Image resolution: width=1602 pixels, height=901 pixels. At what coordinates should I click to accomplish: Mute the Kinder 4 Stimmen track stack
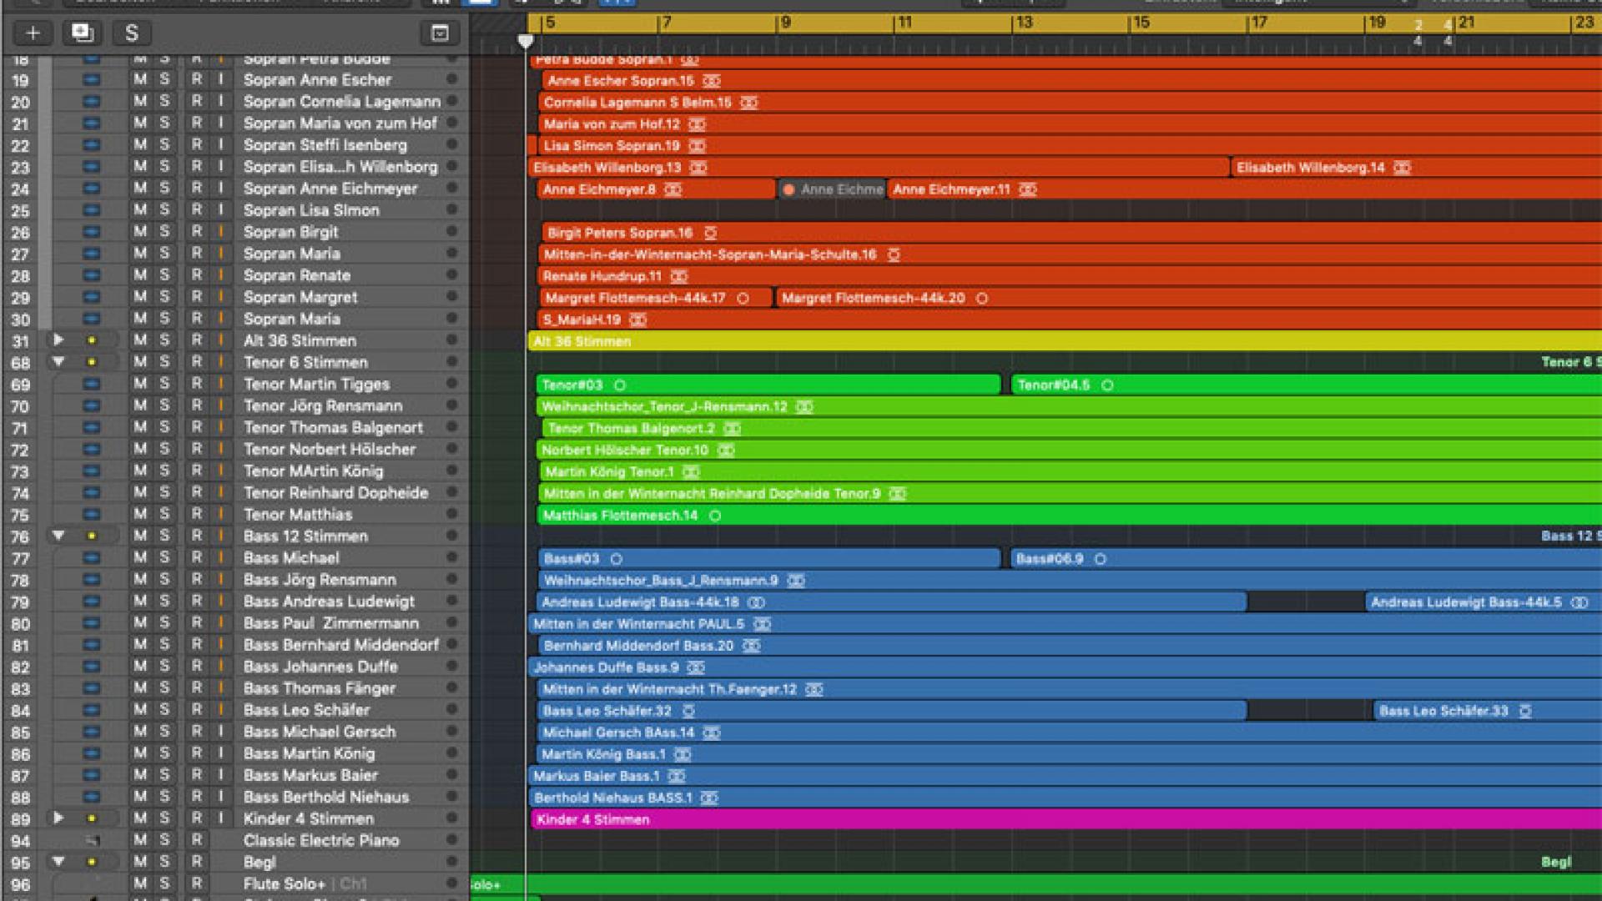140,818
